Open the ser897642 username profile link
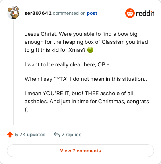Screen dimensions: 161x164 click(x=38, y=13)
